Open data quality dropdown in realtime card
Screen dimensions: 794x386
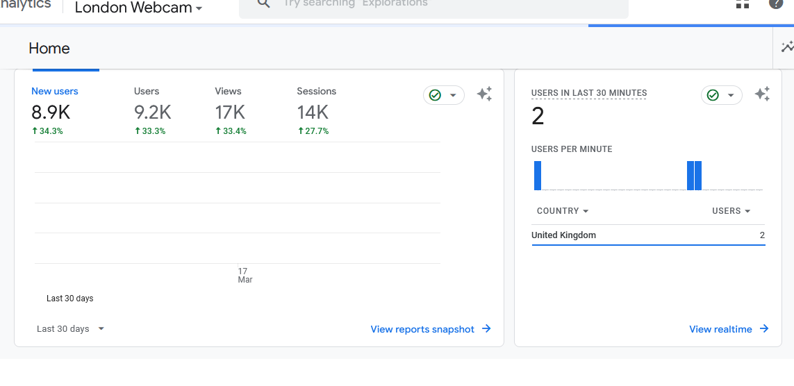722,95
